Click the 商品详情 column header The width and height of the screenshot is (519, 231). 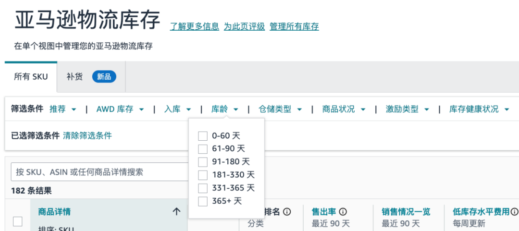54,211
